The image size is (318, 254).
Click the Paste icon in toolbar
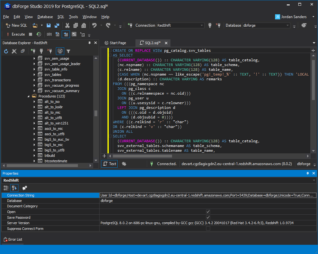(x=84, y=25)
